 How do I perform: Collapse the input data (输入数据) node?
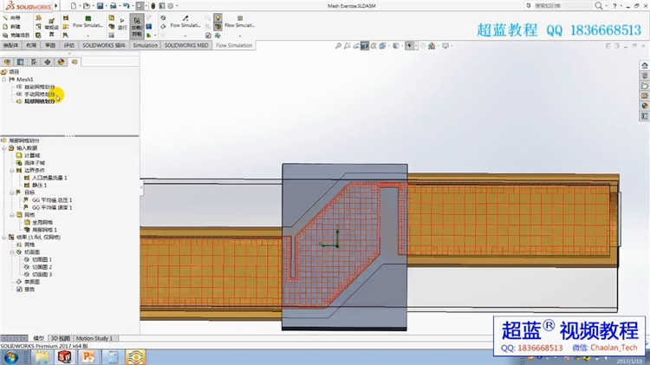(x=4, y=148)
